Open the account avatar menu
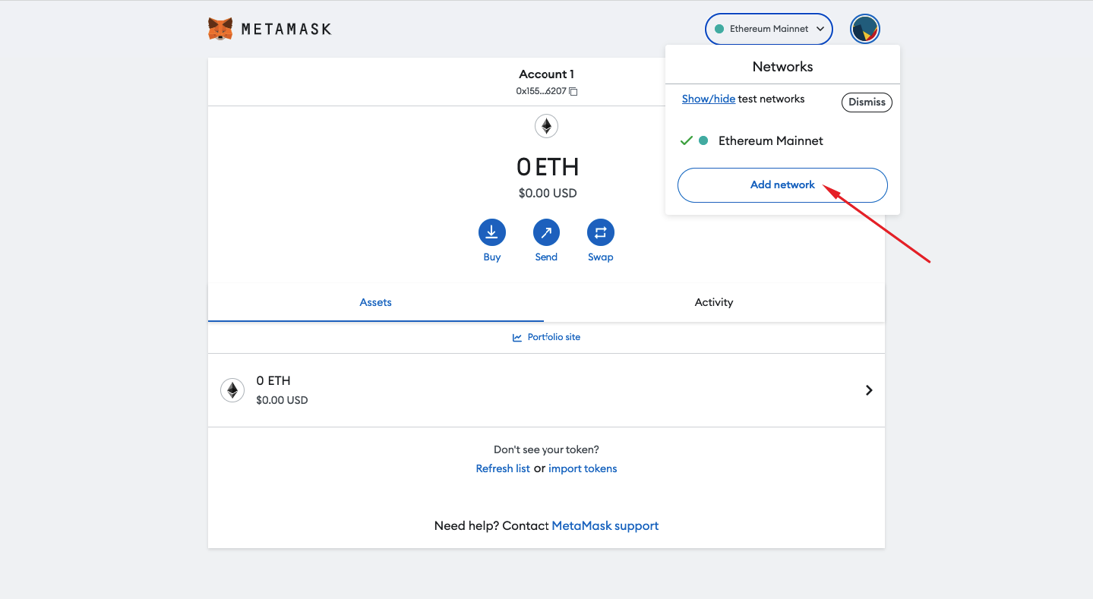1093x599 pixels. (x=865, y=30)
